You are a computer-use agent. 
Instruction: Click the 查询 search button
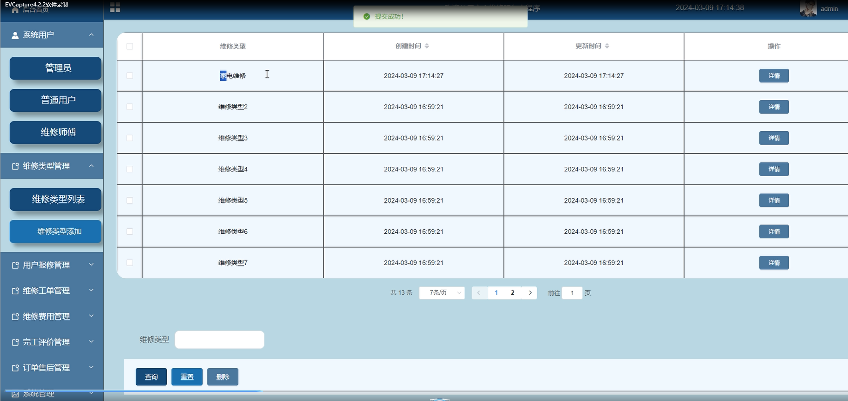pos(151,377)
